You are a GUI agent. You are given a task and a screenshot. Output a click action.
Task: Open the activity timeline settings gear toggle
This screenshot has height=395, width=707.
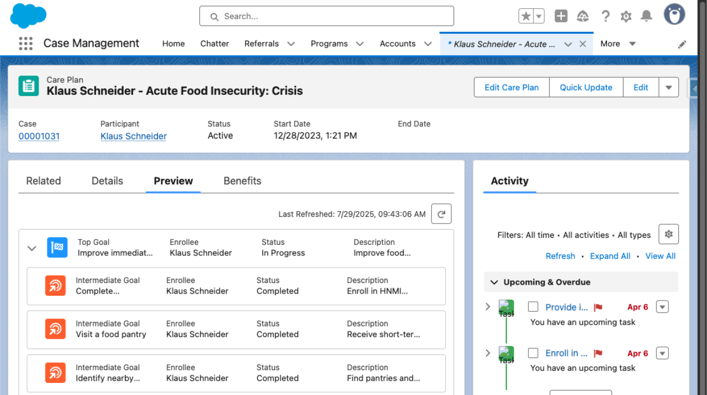tap(668, 234)
